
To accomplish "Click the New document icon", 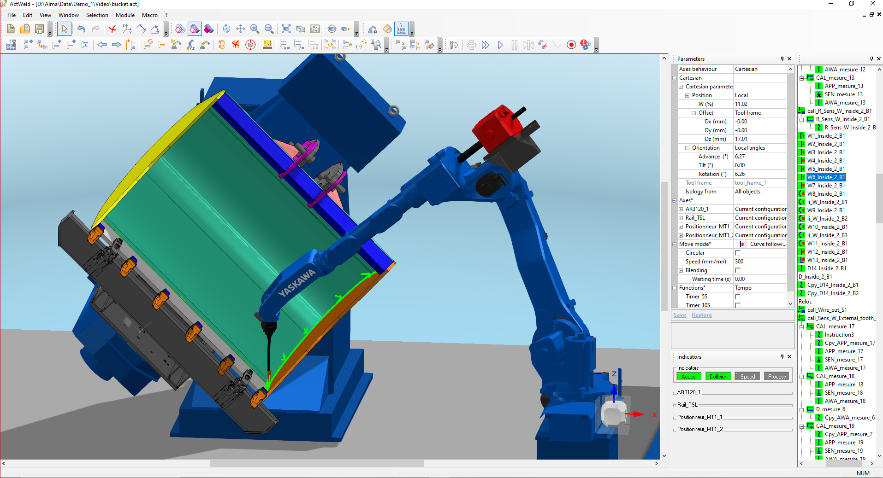I will (x=11, y=29).
